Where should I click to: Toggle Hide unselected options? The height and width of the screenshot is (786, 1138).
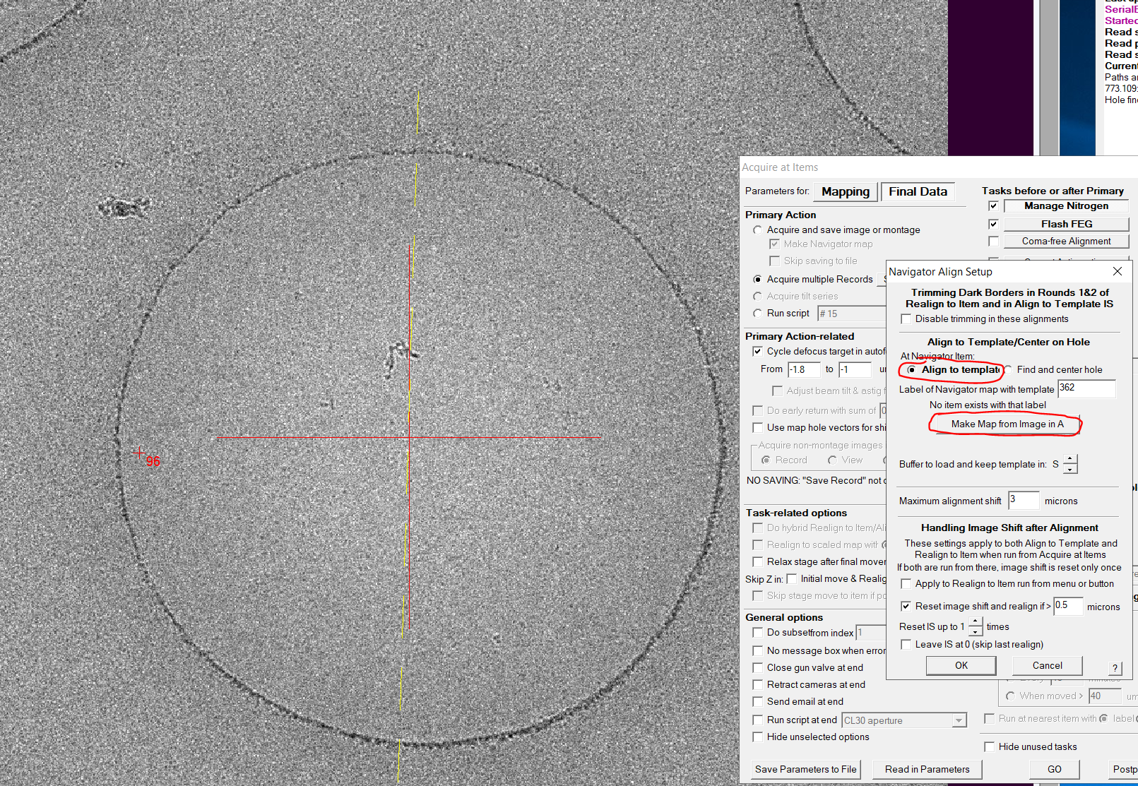(x=758, y=737)
